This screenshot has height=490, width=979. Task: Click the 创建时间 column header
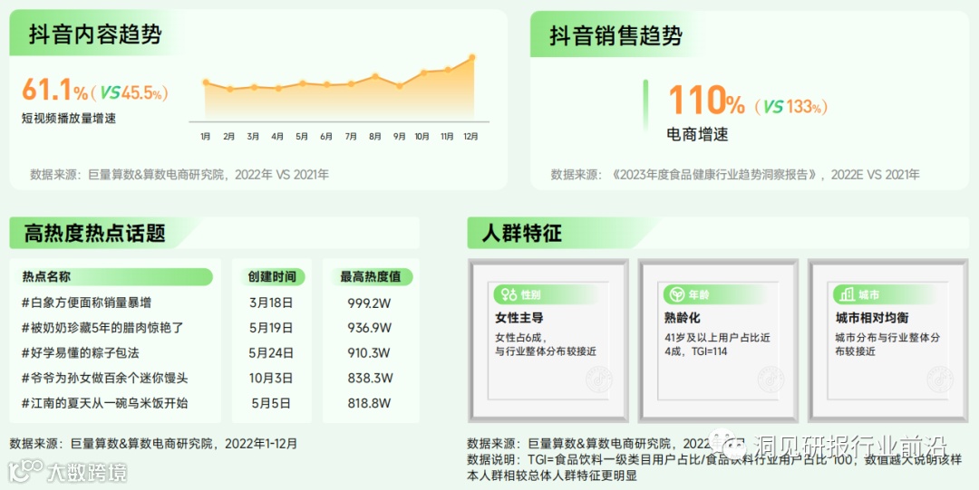[272, 276]
